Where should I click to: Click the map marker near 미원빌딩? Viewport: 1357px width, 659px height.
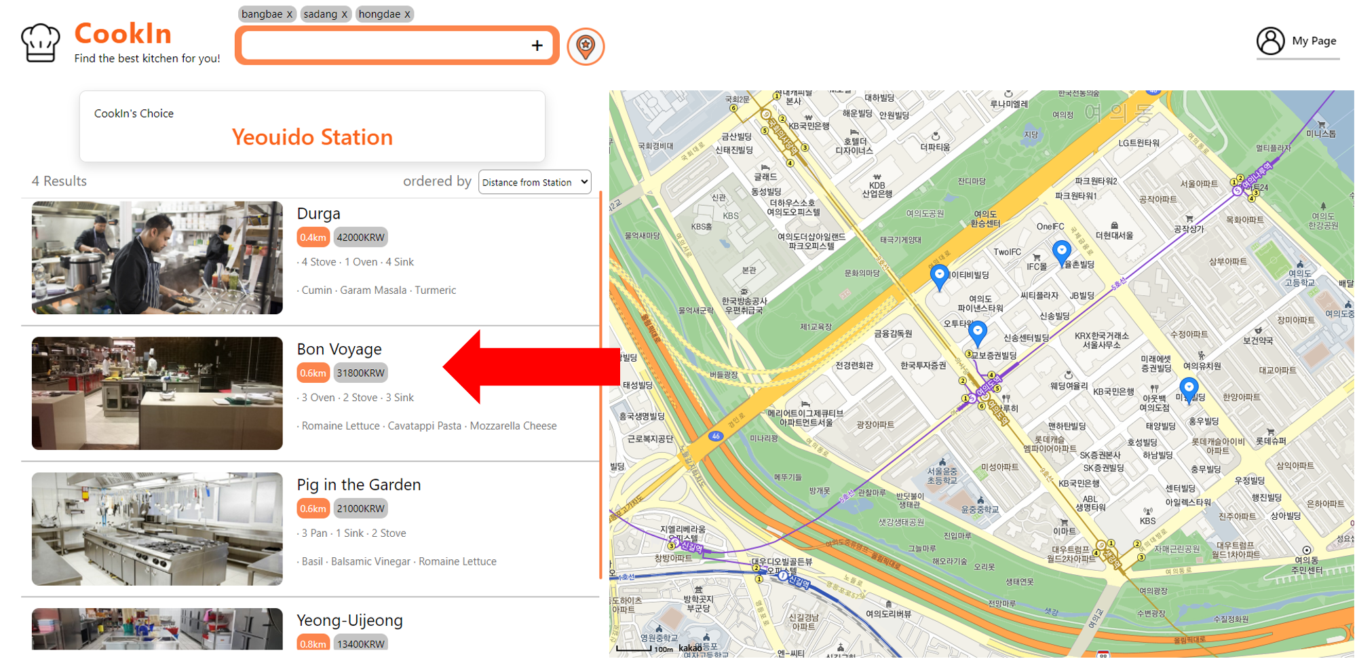(1188, 391)
